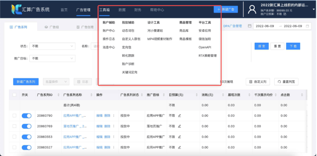The width and height of the screenshot is (317, 156).
Task: Sort by 点击数 column arrows
Action: tap(302, 95)
